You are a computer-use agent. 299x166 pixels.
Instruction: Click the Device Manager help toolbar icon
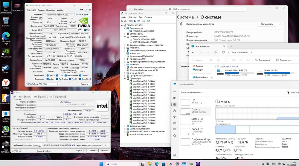[x=135, y=21]
